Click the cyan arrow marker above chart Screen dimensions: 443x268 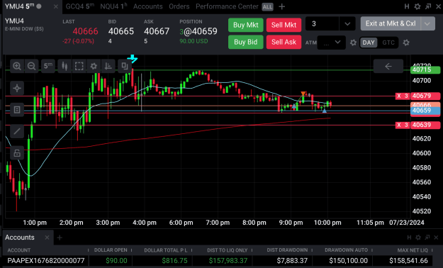pyautogui.click(x=133, y=59)
